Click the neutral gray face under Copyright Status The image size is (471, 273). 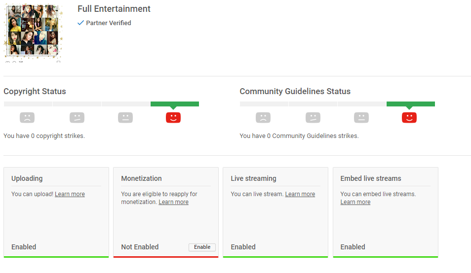point(125,117)
